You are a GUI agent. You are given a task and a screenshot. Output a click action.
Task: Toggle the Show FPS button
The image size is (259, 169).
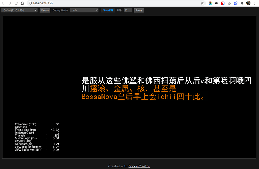[x=108, y=11]
